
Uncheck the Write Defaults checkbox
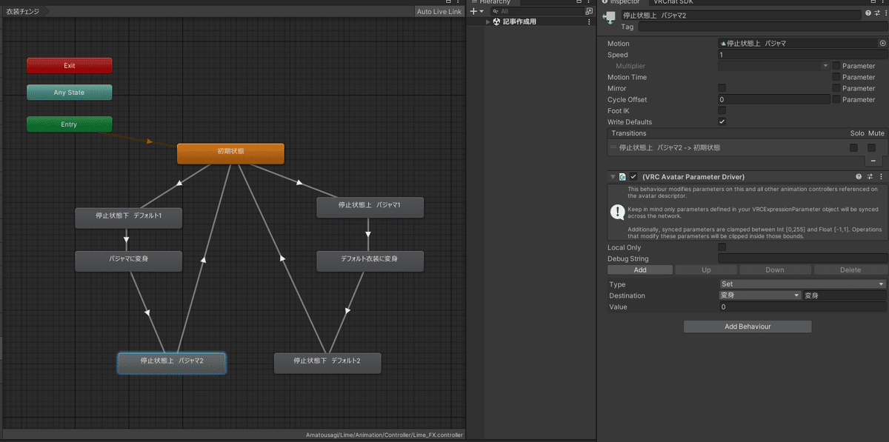(722, 121)
